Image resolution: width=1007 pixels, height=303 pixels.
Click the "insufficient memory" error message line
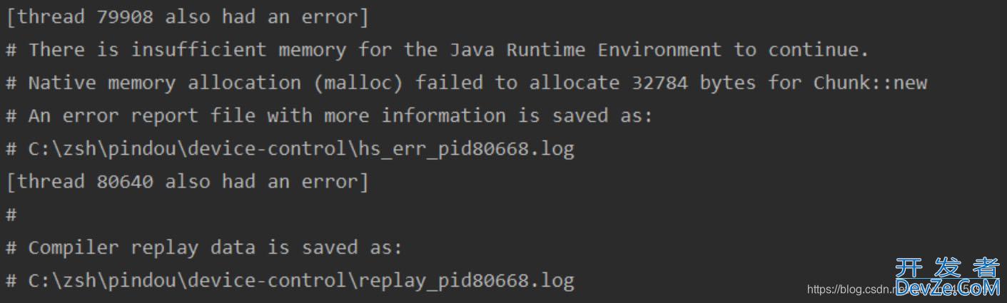click(437, 50)
